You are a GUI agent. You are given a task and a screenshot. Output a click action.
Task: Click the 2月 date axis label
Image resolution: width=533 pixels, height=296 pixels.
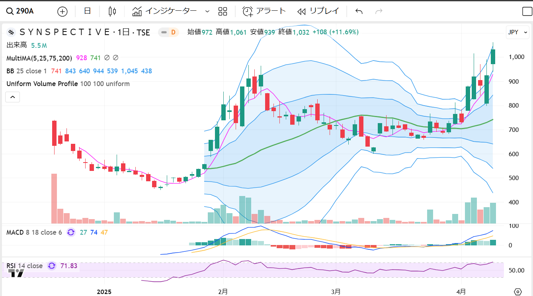pyautogui.click(x=223, y=291)
